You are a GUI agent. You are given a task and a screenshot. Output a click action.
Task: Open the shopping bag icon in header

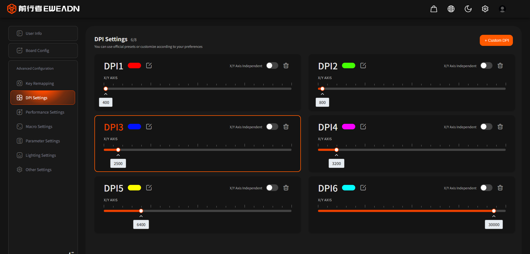pos(434,9)
